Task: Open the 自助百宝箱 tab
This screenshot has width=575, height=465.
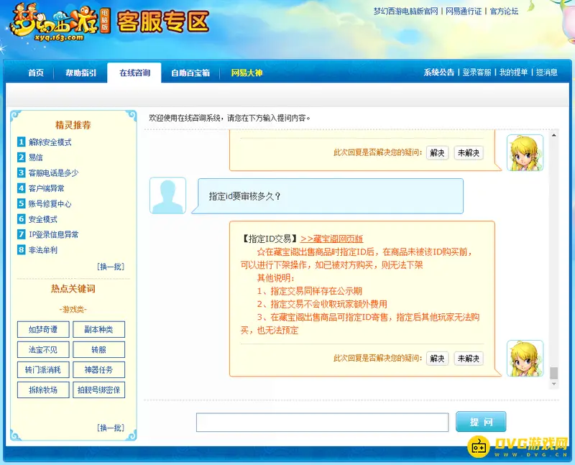Action: coord(190,73)
